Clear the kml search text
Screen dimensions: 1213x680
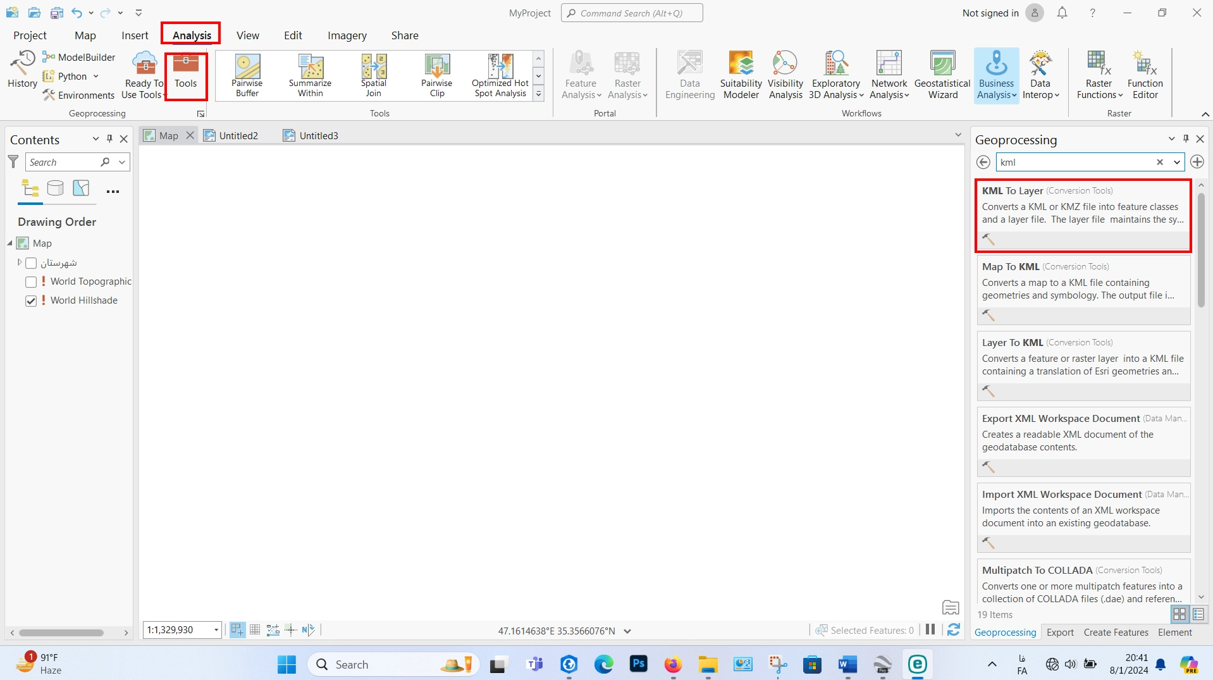tap(1160, 162)
